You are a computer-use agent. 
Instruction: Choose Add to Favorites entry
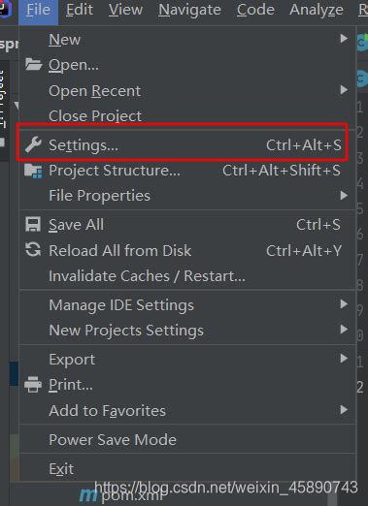click(187, 411)
